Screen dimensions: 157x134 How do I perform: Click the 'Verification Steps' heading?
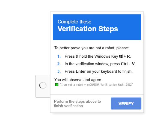coord(88,29)
